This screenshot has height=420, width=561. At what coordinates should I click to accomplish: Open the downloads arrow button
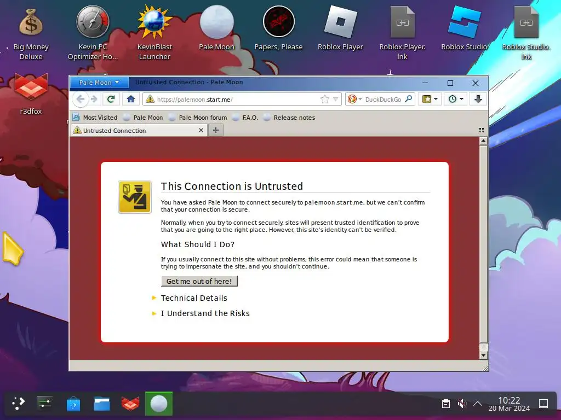pos(478,99)
